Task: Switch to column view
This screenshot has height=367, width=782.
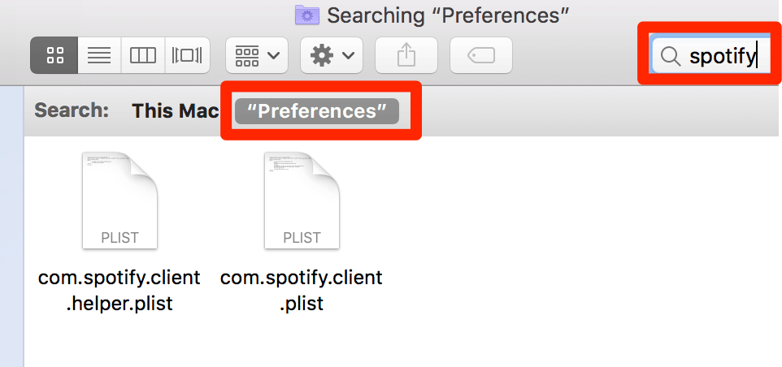Action: (142, 55)
